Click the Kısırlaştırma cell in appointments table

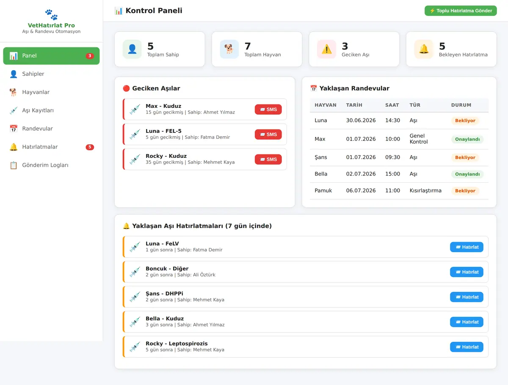pyautogui.click(x=425, y=191)
